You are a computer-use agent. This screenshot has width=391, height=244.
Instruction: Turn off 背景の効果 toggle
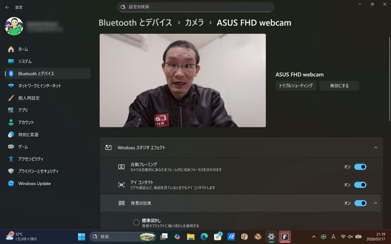[x=360, y=203]
